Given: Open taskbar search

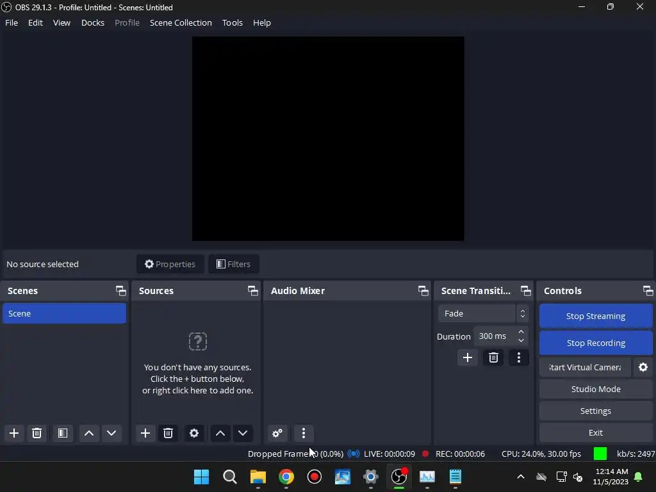Looking at the screenshot, I should [230, 477].
